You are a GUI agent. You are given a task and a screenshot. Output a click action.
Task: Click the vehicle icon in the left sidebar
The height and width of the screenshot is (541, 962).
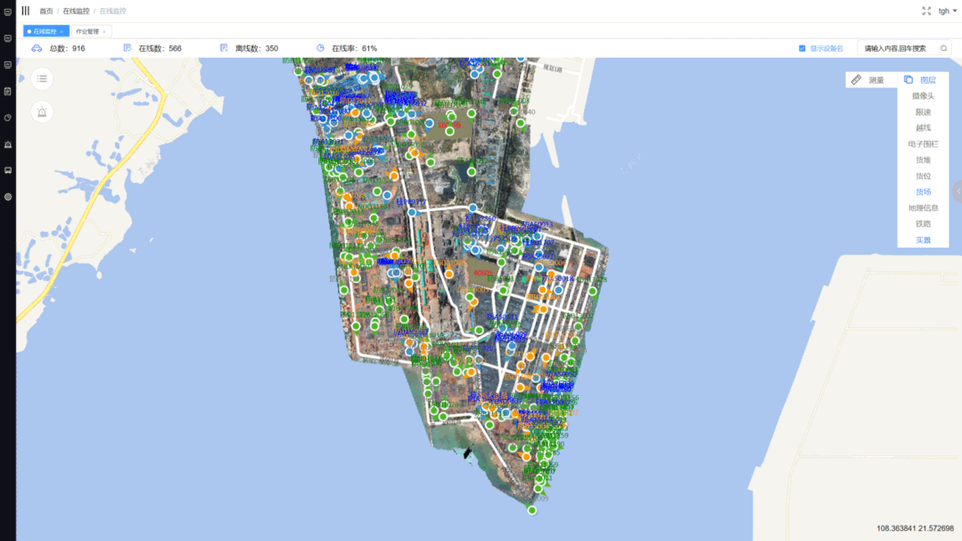[8, 170]
